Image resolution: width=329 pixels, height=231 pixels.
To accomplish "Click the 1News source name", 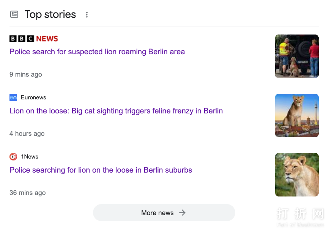I will click(x=30, y=157).
